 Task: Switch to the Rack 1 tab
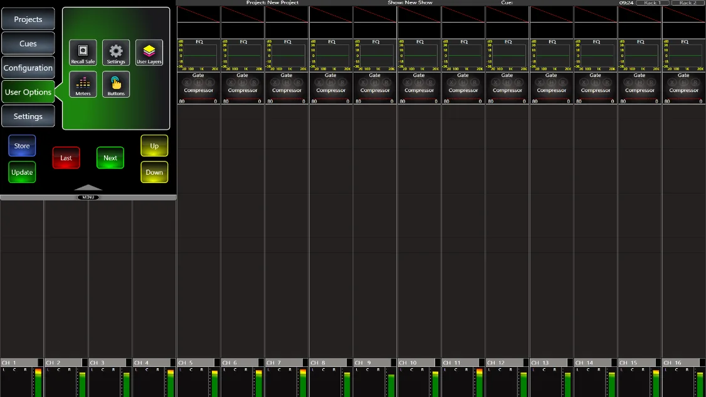653,3
